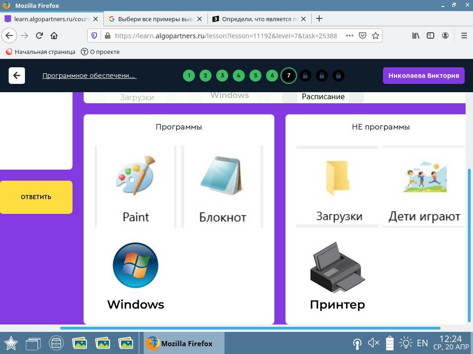Viewport: 473px width, 354px height.
Task: Click the 'Программы' category heading
Action: tap(179, 127)
